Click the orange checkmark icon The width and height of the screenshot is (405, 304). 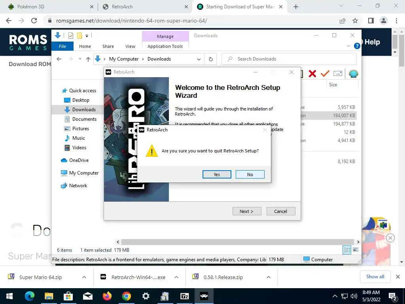325,74
